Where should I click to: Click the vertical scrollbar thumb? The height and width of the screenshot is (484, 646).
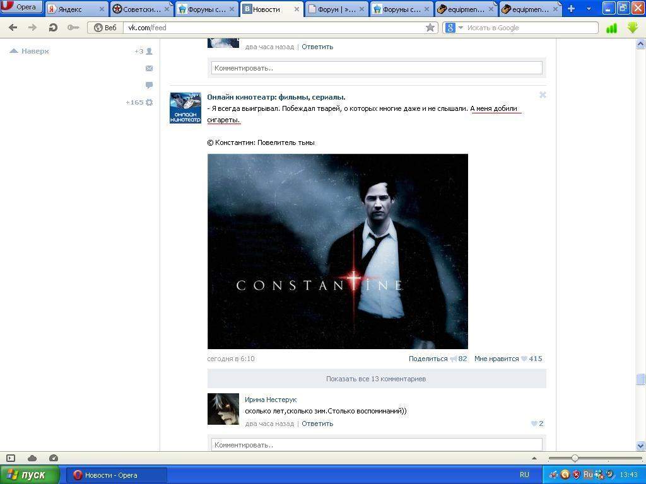[641, 379]
